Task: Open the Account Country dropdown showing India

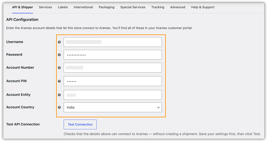Action: [x=113, y=107]
